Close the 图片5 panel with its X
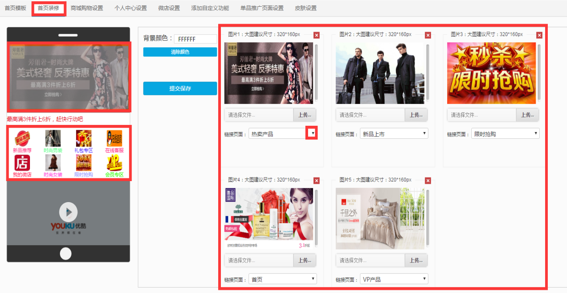The image size is (567, 293). point(428,181)
